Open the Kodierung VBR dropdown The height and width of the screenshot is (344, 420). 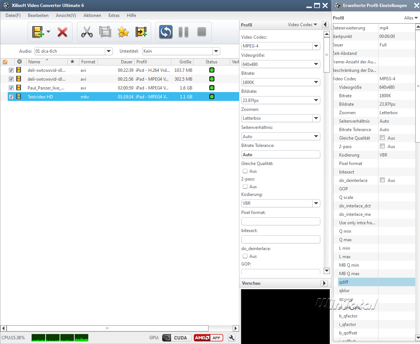316,203
